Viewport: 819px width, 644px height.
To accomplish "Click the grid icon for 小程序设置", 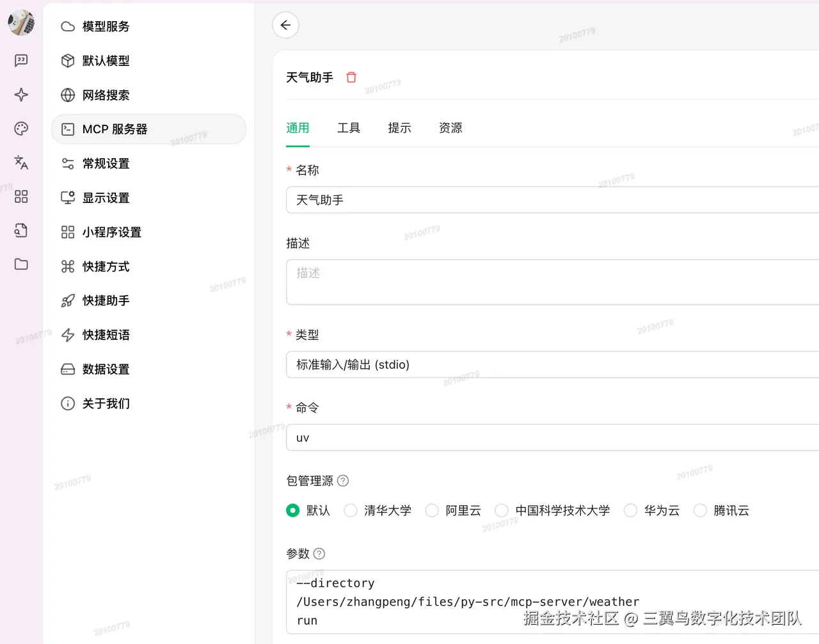I will [68, 232].
